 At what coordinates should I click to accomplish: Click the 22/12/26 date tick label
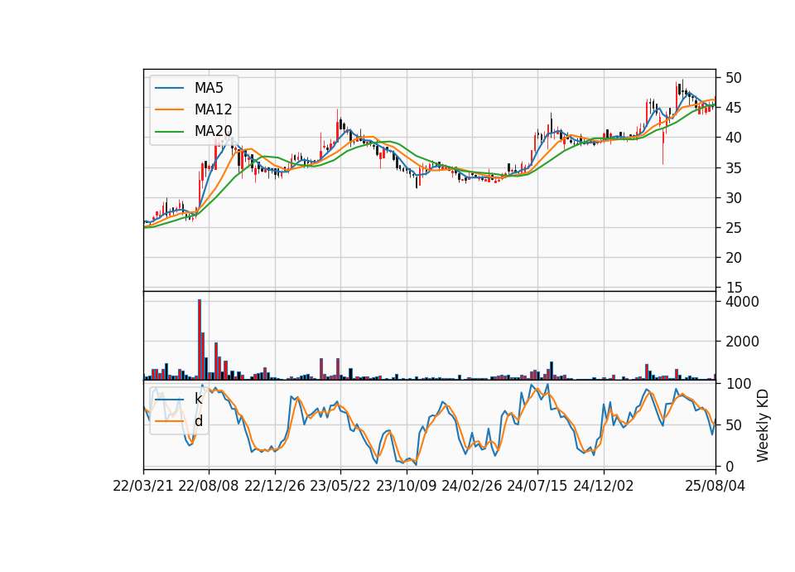coord(275,486)
